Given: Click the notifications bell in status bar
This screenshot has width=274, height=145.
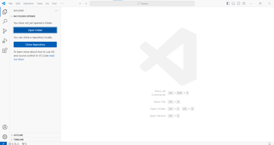Looking at the screenshot, I should click(x=269, y=144).
